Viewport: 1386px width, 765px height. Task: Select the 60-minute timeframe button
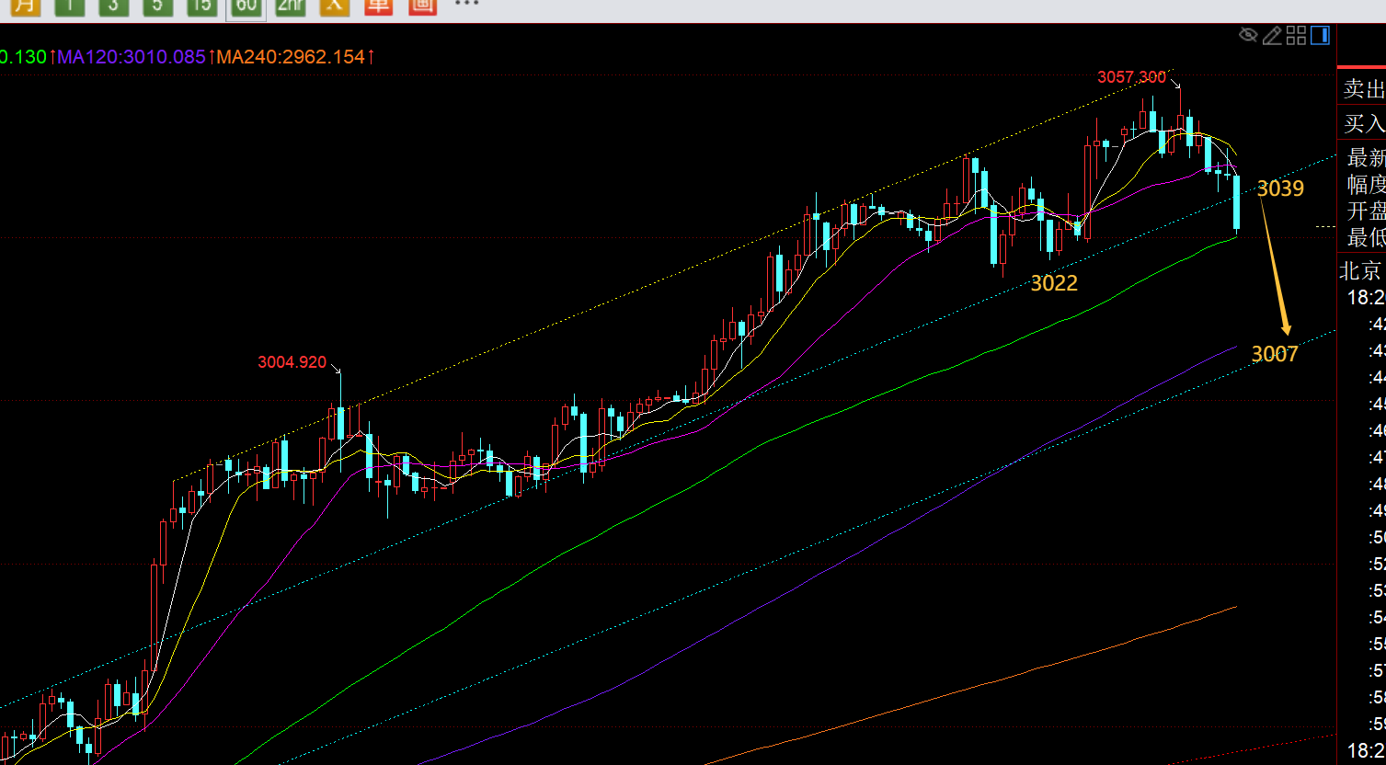(x=246, y=6)
